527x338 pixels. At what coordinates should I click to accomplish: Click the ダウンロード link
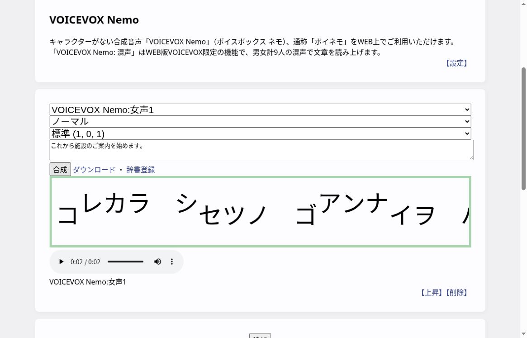click(94, 170)
